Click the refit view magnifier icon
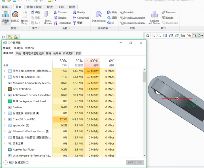Screen dimensions: 204x168 147,35
